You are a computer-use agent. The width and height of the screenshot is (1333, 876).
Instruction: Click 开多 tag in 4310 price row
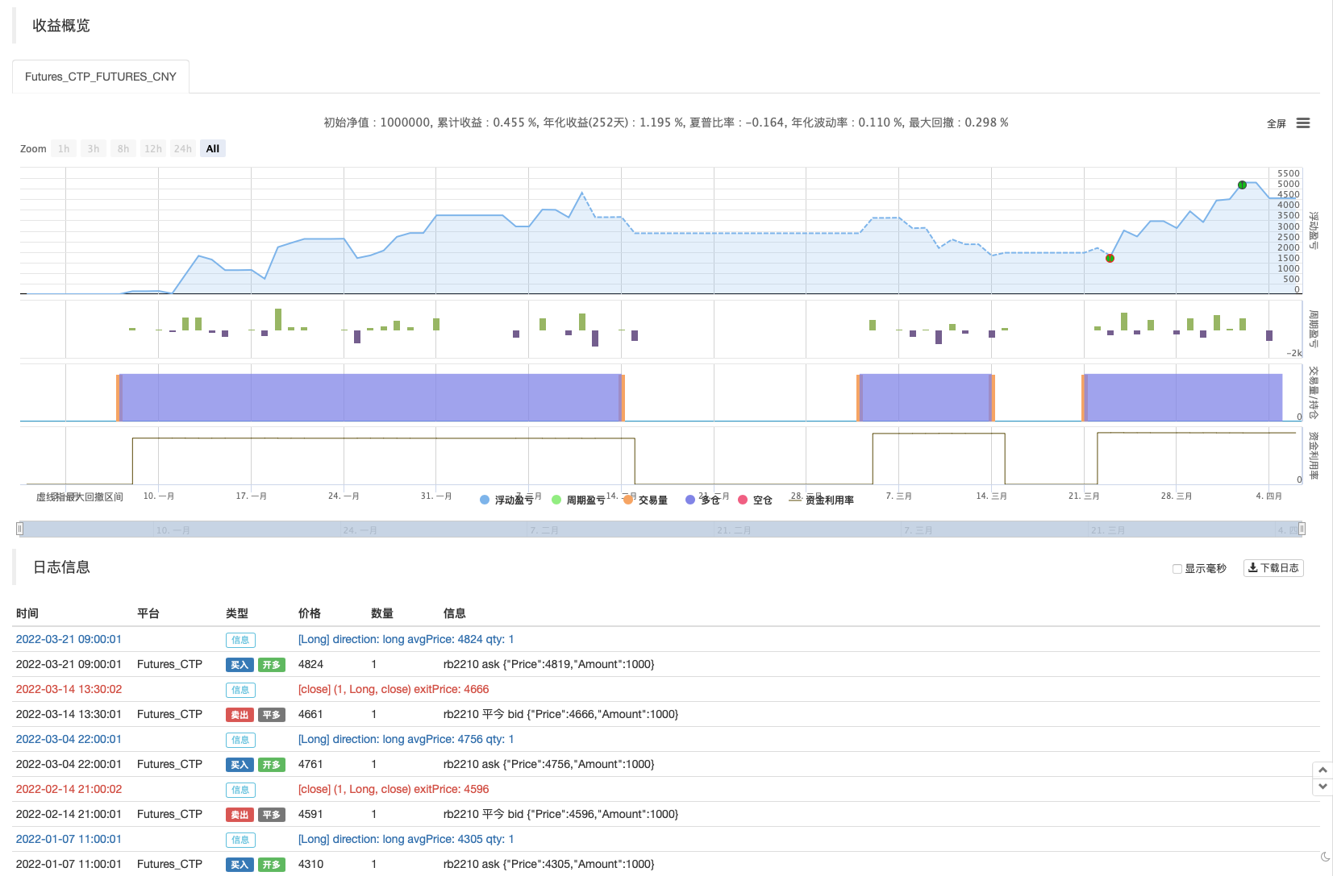click(272, 865)
